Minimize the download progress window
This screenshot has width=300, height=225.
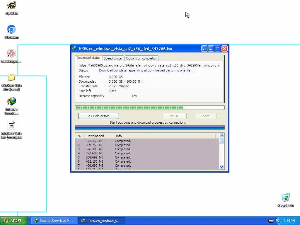(x=211, y=49)
